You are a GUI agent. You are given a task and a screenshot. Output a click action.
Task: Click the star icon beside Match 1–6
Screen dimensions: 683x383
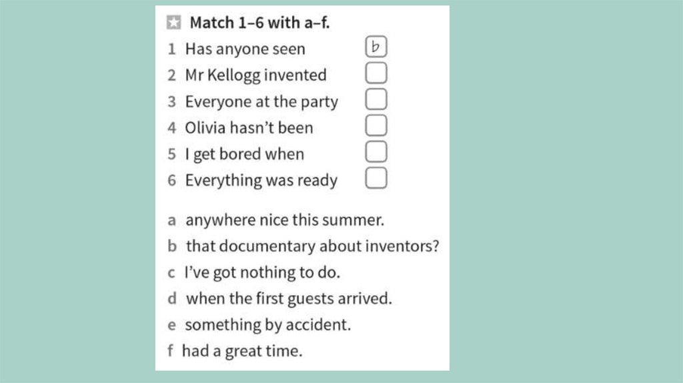(x=173, y=23)
